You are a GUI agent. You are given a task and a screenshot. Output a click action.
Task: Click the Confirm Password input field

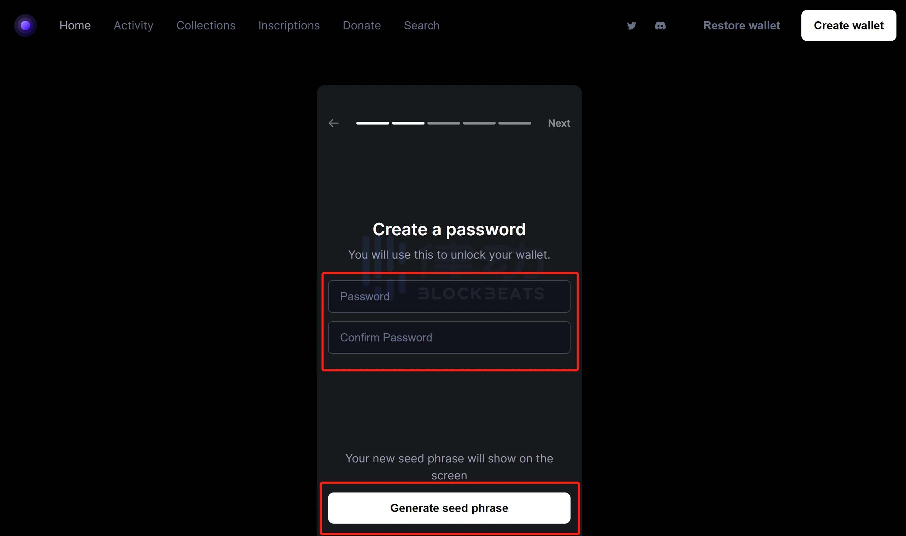[449, 337]
